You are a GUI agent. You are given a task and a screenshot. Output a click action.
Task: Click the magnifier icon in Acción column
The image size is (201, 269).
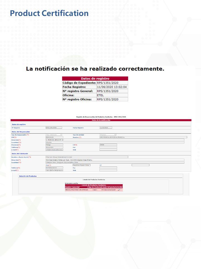coord(119,190)
